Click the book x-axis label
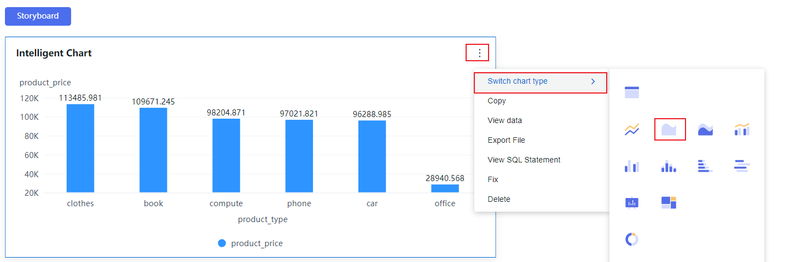 (x=153, y=203)
